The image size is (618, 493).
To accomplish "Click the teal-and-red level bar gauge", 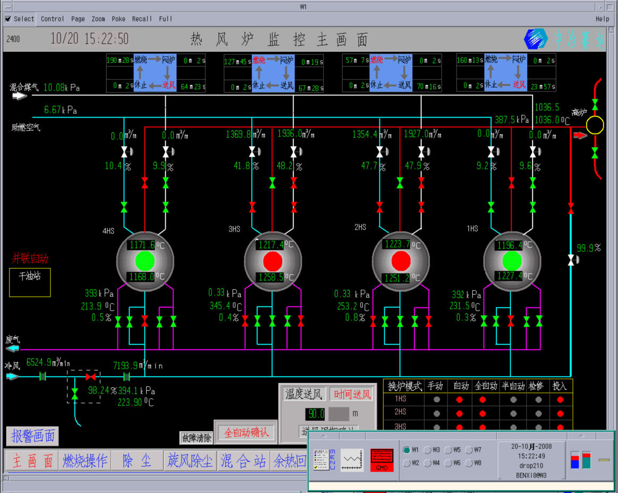I will coord(587,459).
